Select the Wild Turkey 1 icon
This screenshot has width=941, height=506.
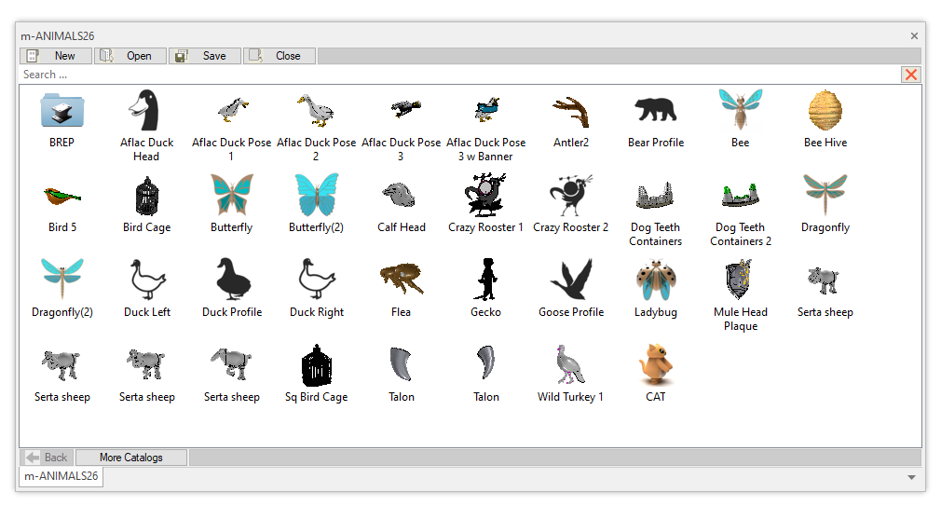[570, 365]
